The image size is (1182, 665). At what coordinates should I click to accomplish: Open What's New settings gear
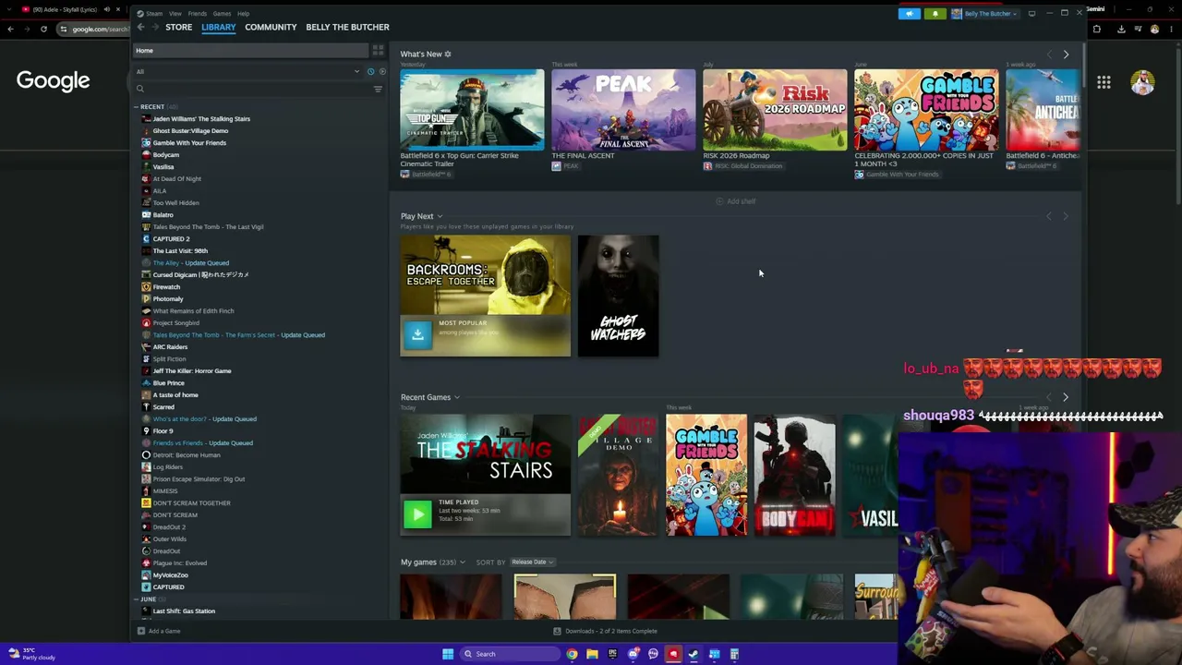[448, 54]
